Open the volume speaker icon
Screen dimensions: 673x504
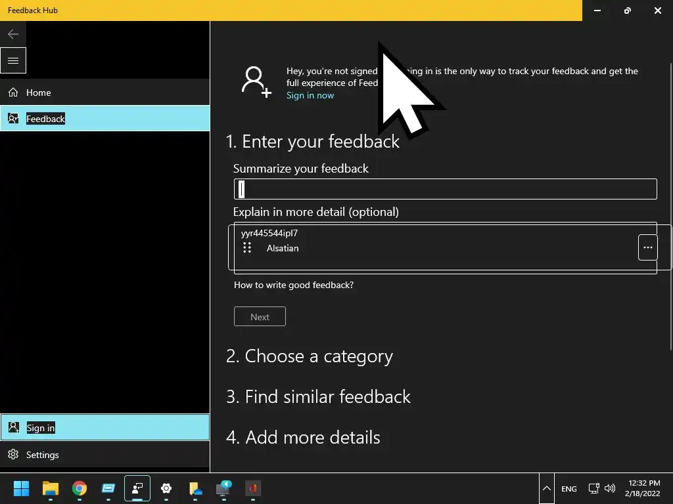[x=609, y=488]
